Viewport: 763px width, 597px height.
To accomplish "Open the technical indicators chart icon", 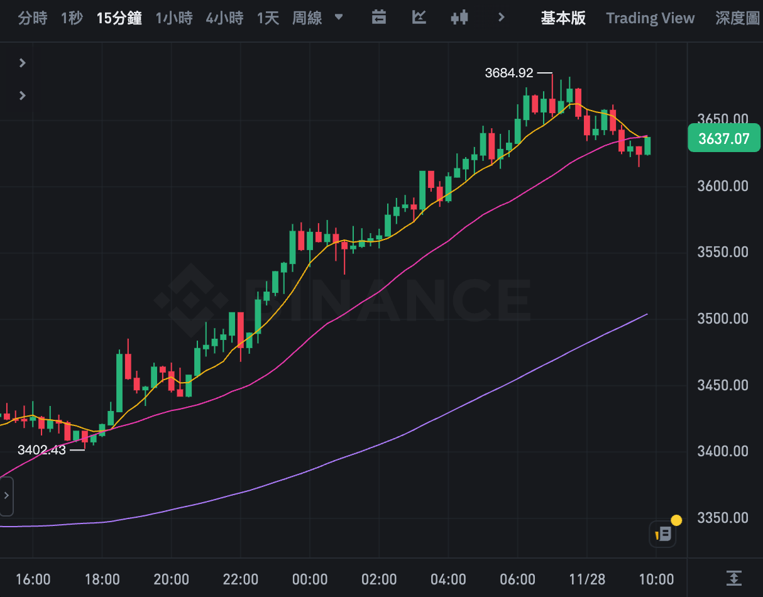I will [419, 18].
